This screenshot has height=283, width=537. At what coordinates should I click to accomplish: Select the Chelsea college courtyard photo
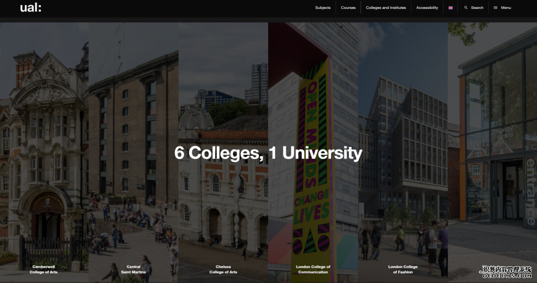[x=223, y=152]
